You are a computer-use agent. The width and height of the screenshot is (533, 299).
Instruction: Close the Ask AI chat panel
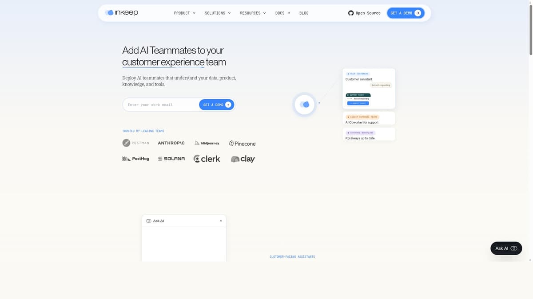(x=221, y=221)
